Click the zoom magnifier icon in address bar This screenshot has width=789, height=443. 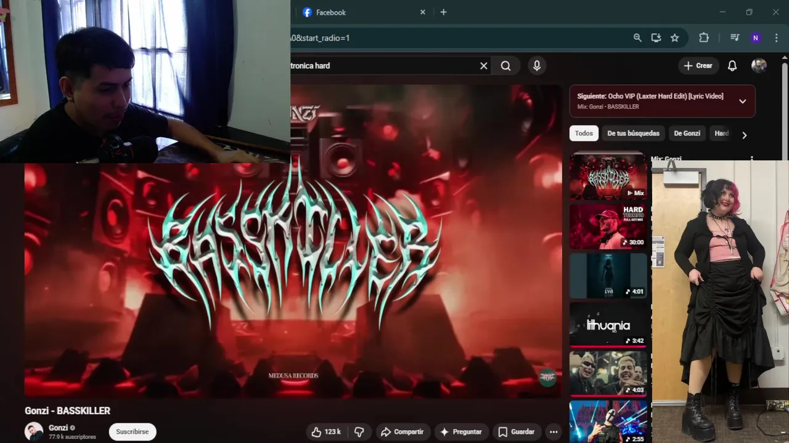637,38
